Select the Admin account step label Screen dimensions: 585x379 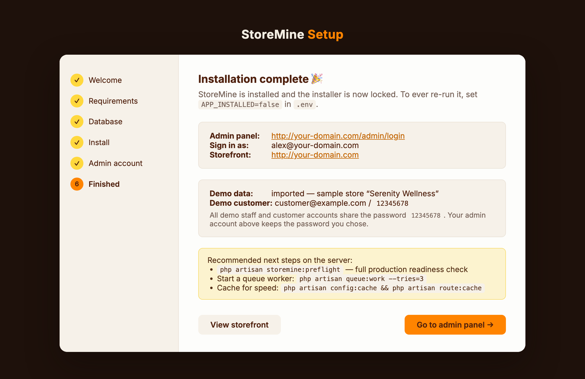point(115,163)
